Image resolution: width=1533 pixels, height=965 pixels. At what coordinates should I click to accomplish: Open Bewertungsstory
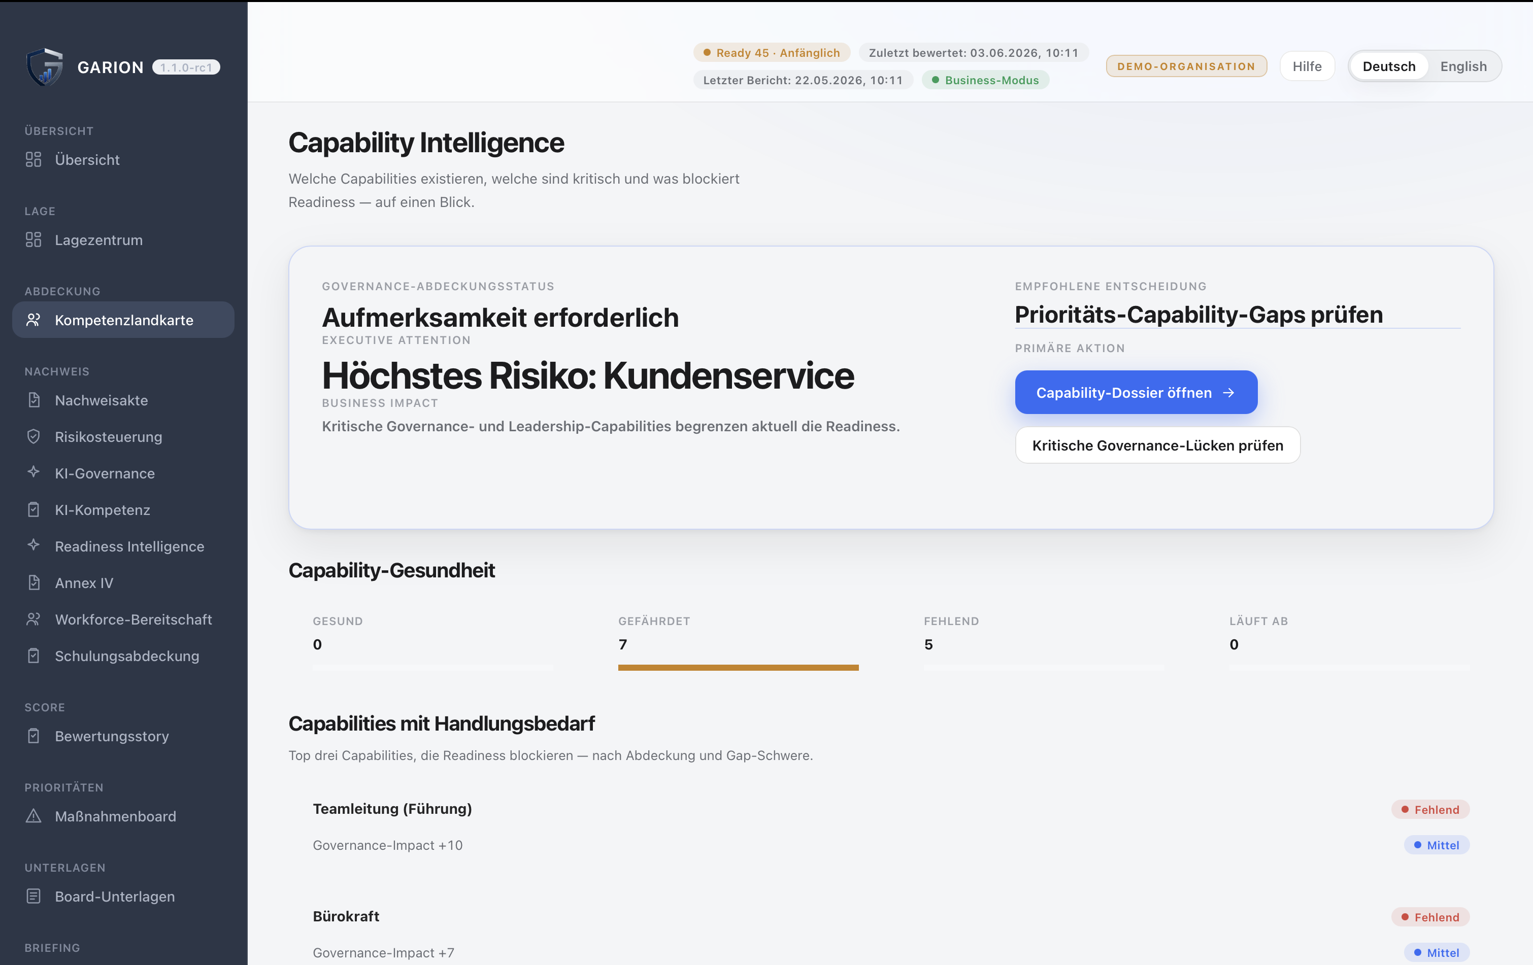pyautogui.click(x=123, y=736)
